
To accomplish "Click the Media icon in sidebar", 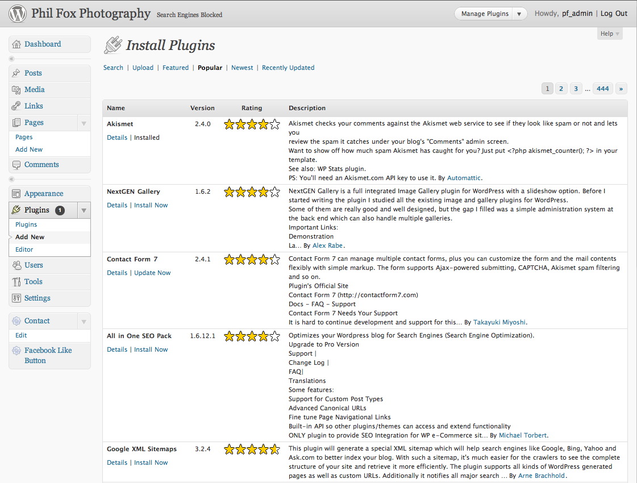I will [16, 90].
